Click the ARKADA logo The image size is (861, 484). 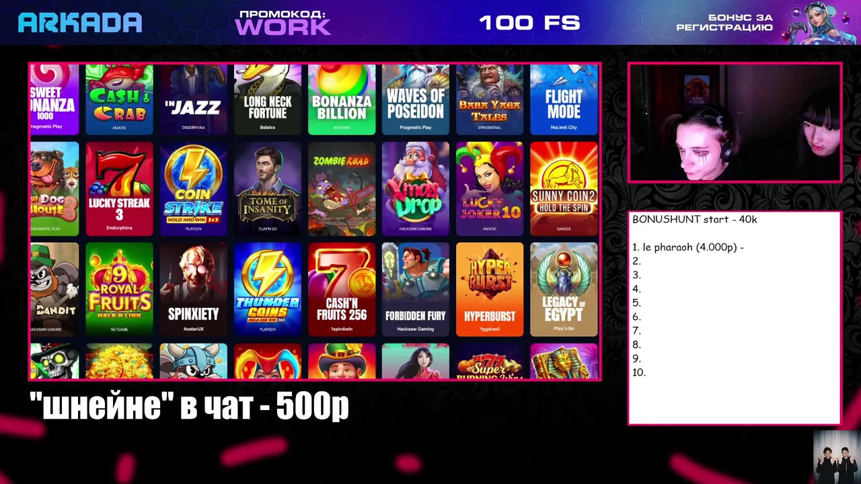(x=80, y=23)
